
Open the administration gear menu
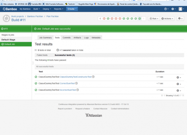point(173,9)
